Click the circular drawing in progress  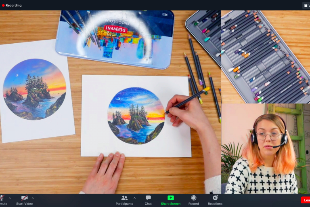136,115
